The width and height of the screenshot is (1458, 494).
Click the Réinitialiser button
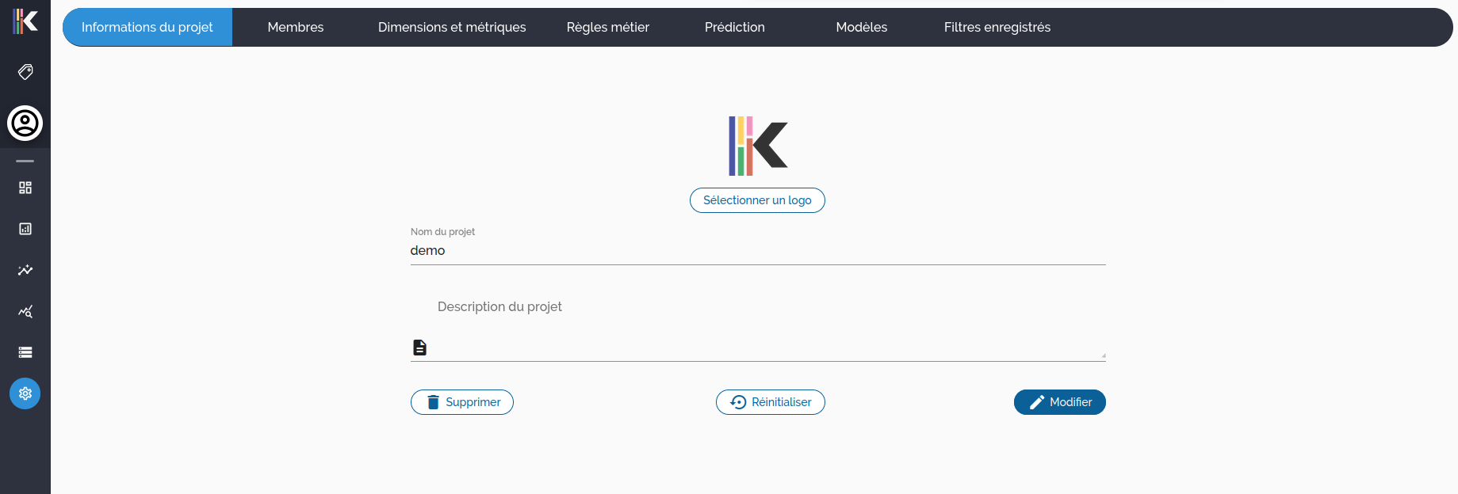click(771, 402)
